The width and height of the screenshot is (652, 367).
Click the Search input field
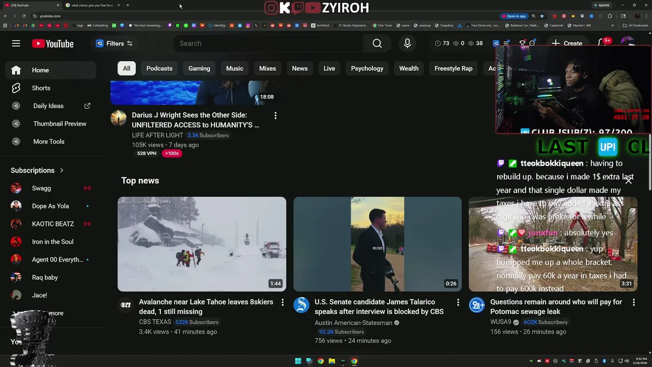click(268, 43)
